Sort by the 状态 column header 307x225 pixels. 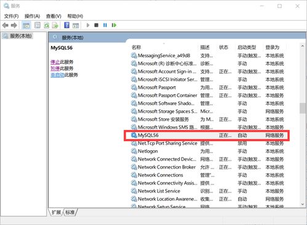[223, 47]
